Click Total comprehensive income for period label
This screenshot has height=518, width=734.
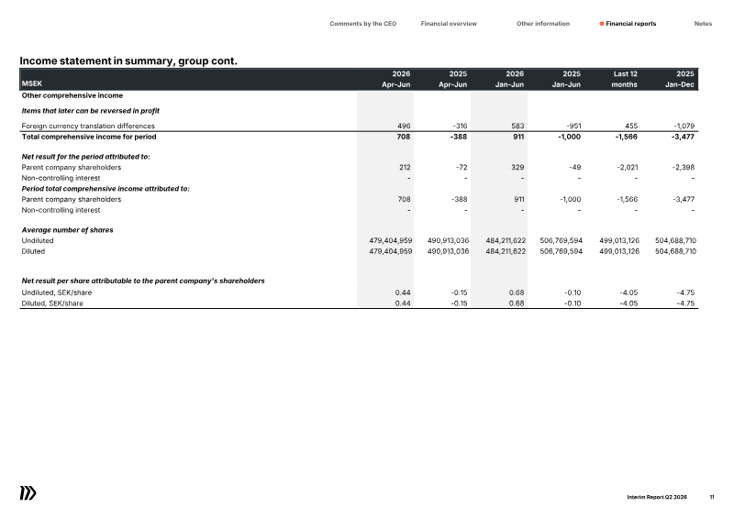click(x=89, y=137)
